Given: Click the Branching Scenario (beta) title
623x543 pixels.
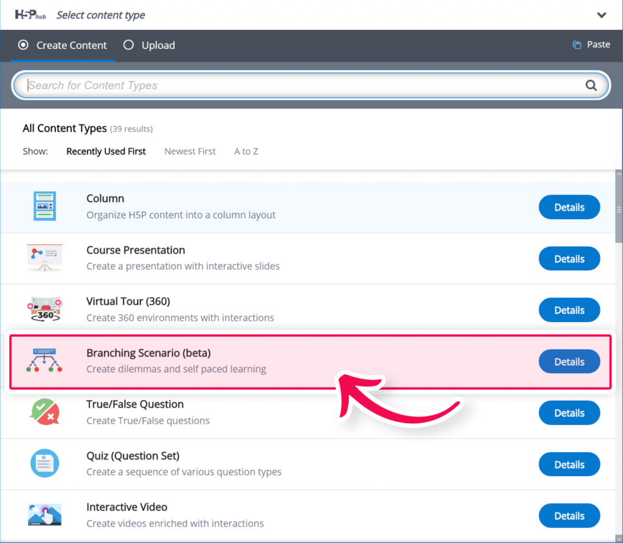Looking at the screenshot, I should (x=148, y=353).
